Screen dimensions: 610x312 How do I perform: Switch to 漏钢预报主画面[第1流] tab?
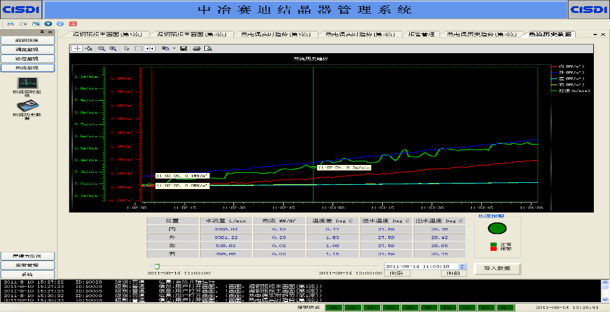[x=108, y=34]
